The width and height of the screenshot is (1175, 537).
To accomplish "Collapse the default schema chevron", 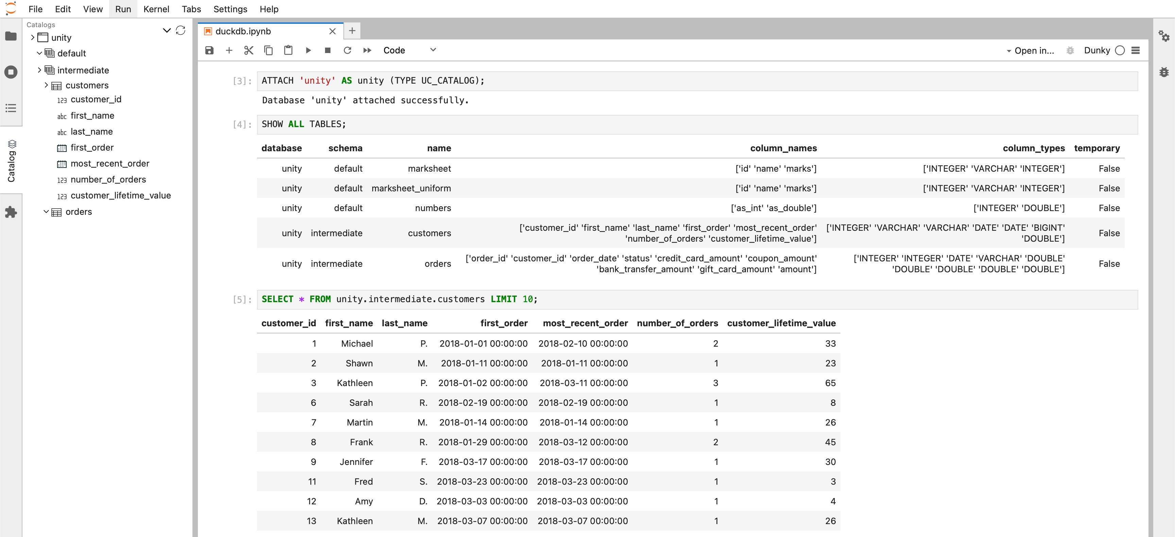I will [x=39, y=53].
